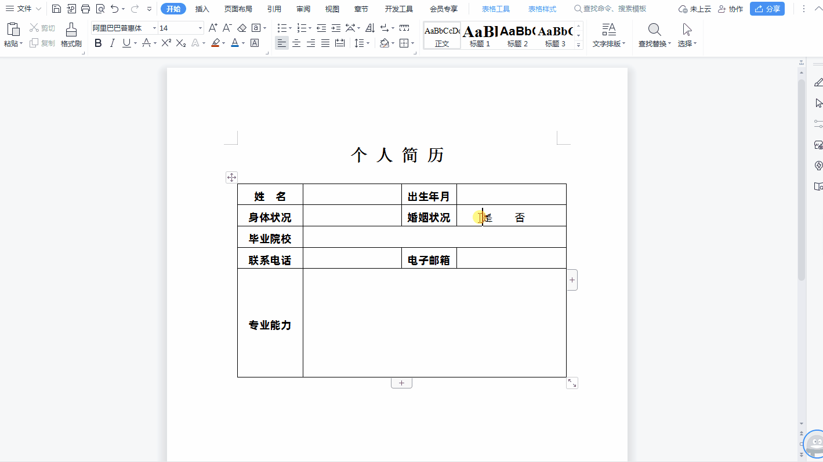823x462 pixels.
Task: Open line spacing dropdown
Action: [369, 43]
